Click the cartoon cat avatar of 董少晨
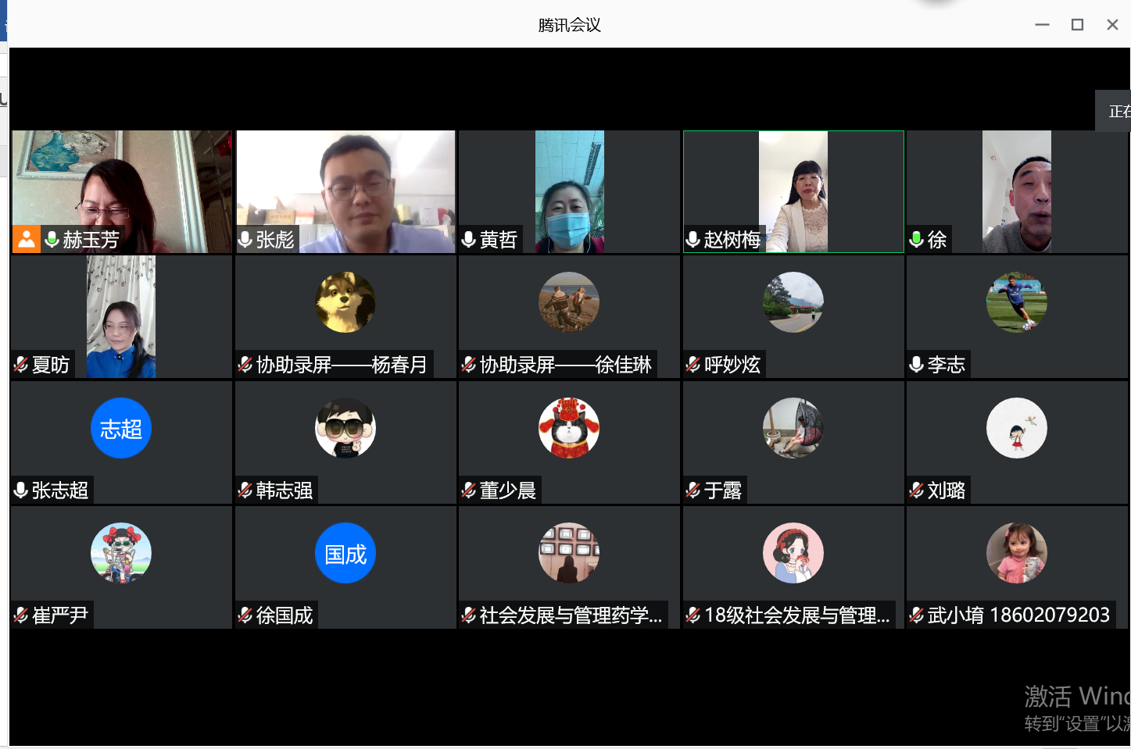Screen dimensions: 1131x749 (x=569, y=428)
